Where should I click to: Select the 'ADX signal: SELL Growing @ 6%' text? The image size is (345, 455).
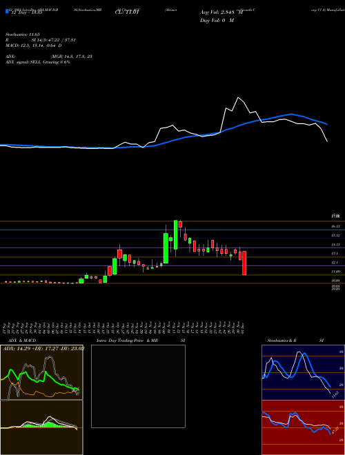[38, 62]
